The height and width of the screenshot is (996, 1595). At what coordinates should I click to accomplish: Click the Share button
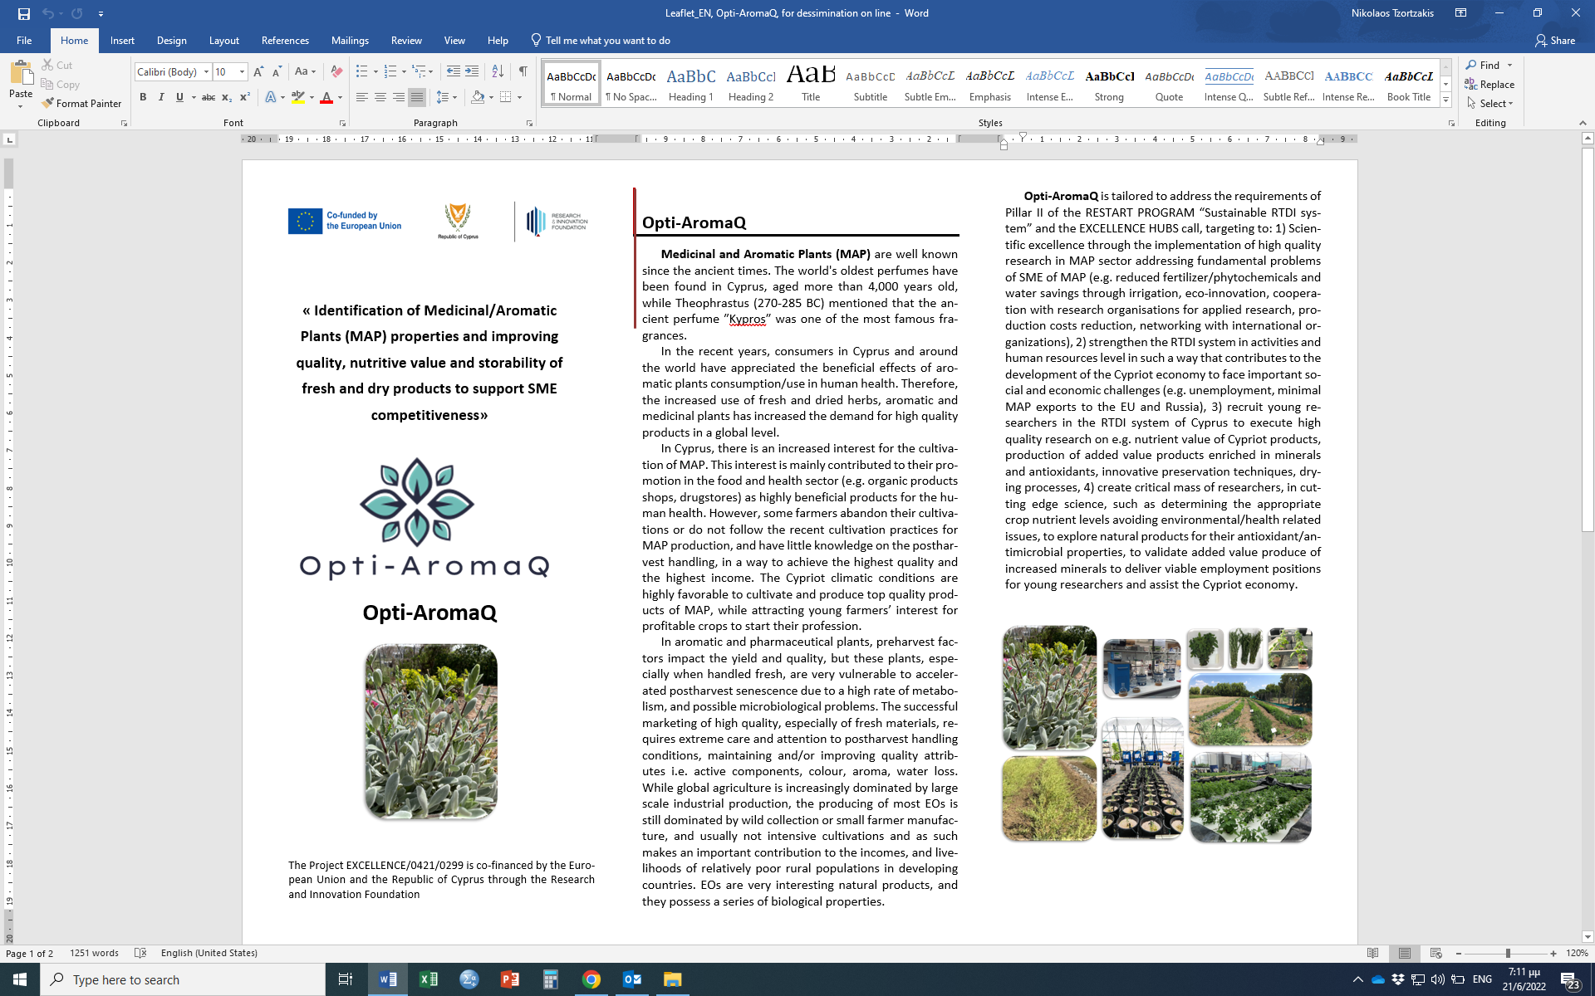(1555, 40)
